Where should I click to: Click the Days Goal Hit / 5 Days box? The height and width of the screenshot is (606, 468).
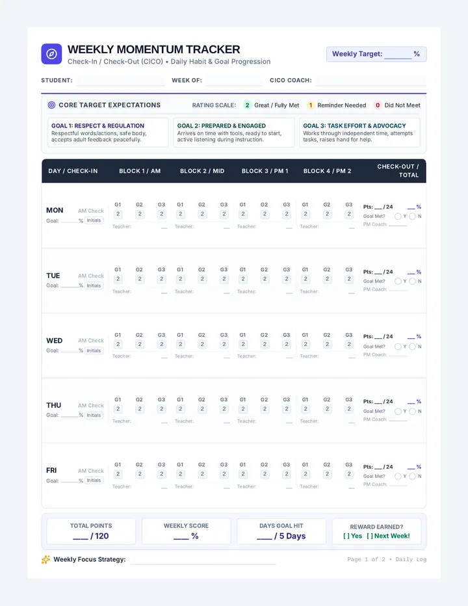(x=281, y=531)
